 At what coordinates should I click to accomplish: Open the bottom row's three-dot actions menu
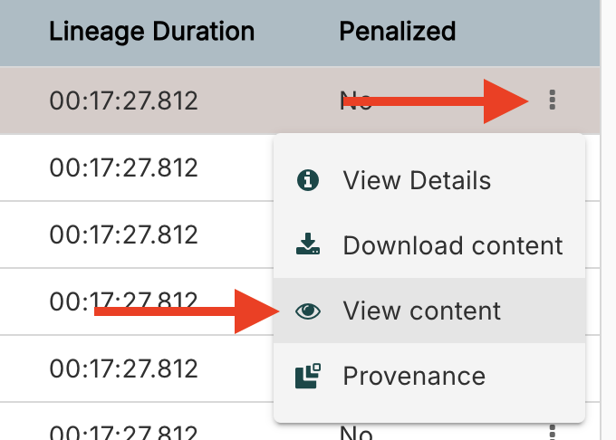click(x=553, y=432)
